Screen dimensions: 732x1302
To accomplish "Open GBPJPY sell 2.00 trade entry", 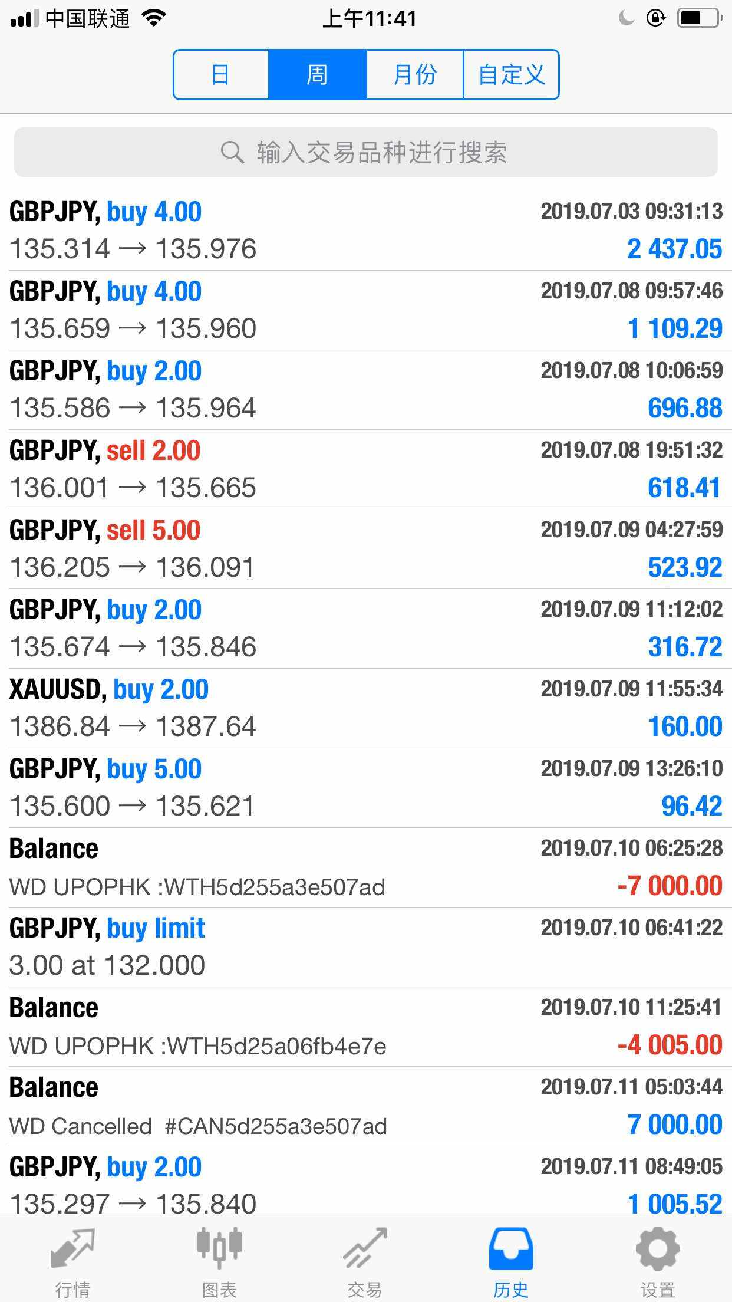I will click(x=366, y=469).
